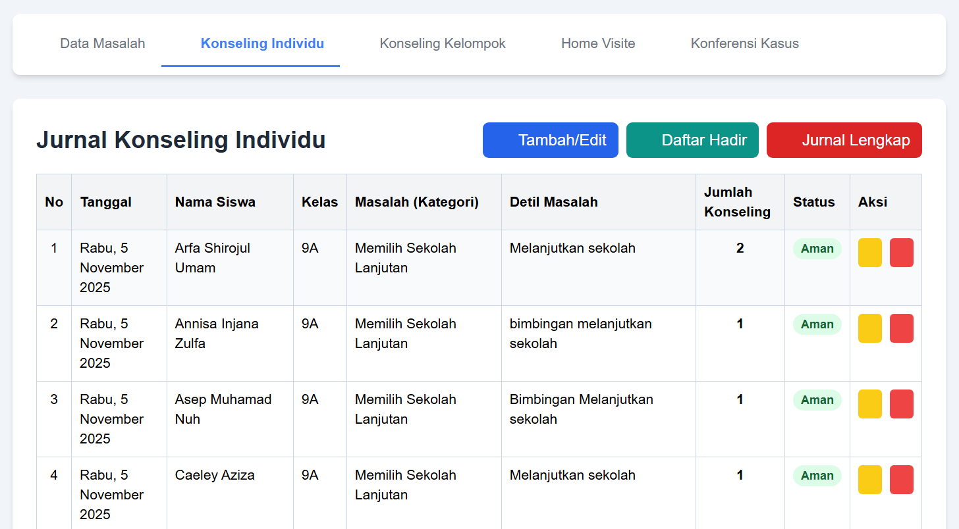Click the blue Tambah/Edit button

coord(551,139)
